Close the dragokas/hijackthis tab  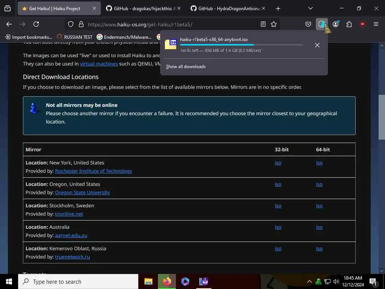[x=179, y=9]
